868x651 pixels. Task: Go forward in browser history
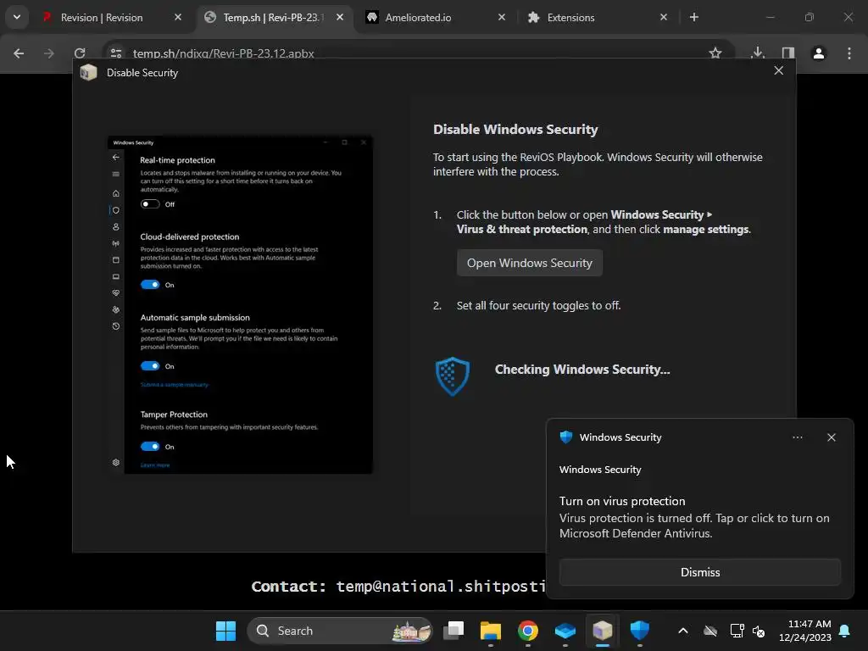coord(49,53)
